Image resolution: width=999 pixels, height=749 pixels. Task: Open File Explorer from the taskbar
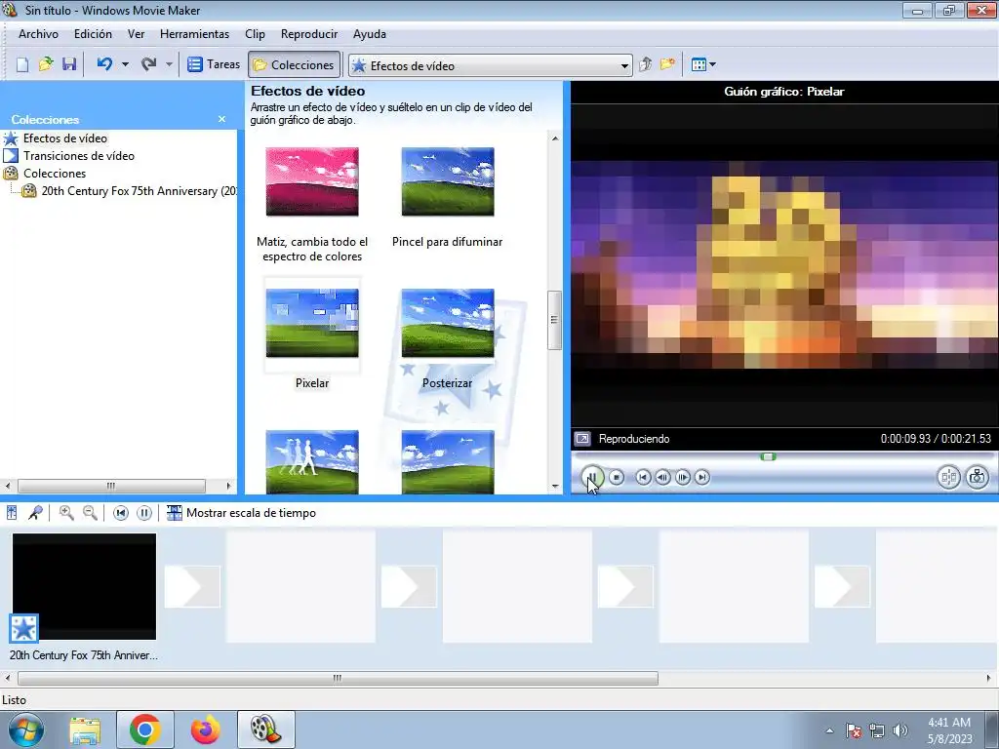point(86,729)
